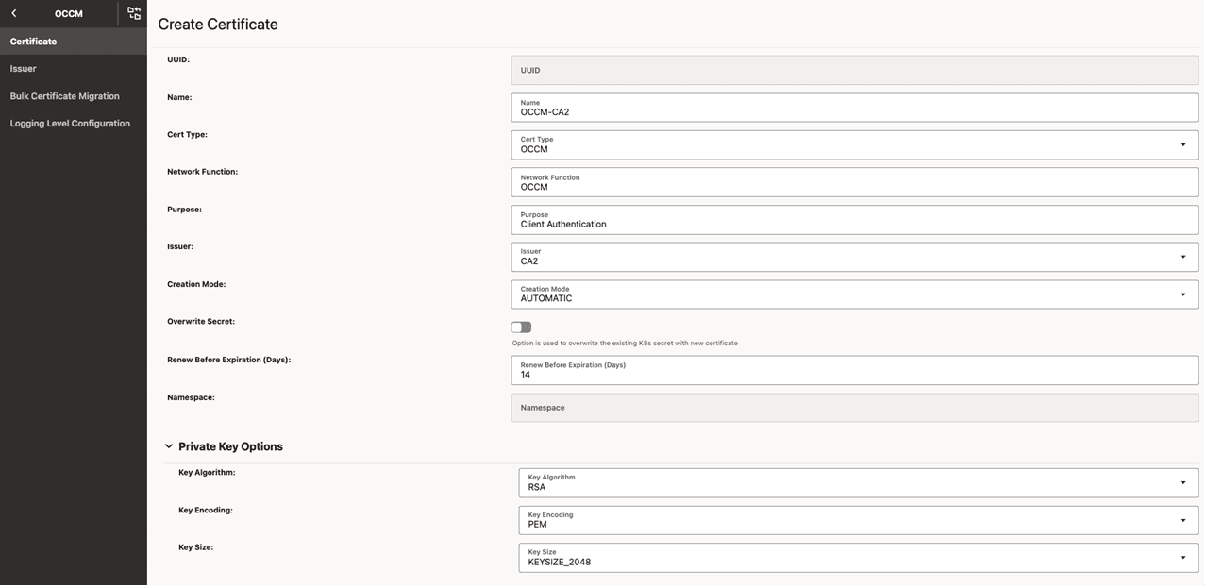The width and height of the screenshot is (1207, 588).
Task: Collapse the Private Key Options section
Action: (x=169, y=446)
